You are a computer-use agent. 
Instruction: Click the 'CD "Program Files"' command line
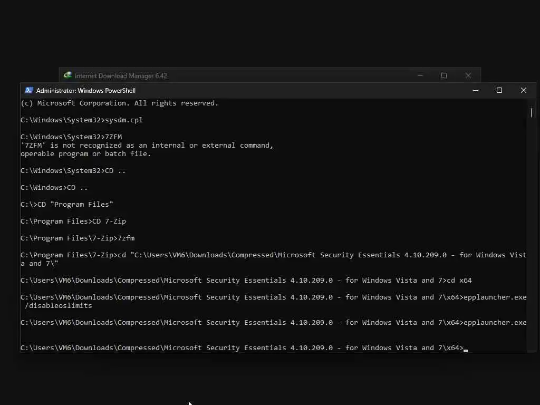pyautogui.click(x=67, y=205)
